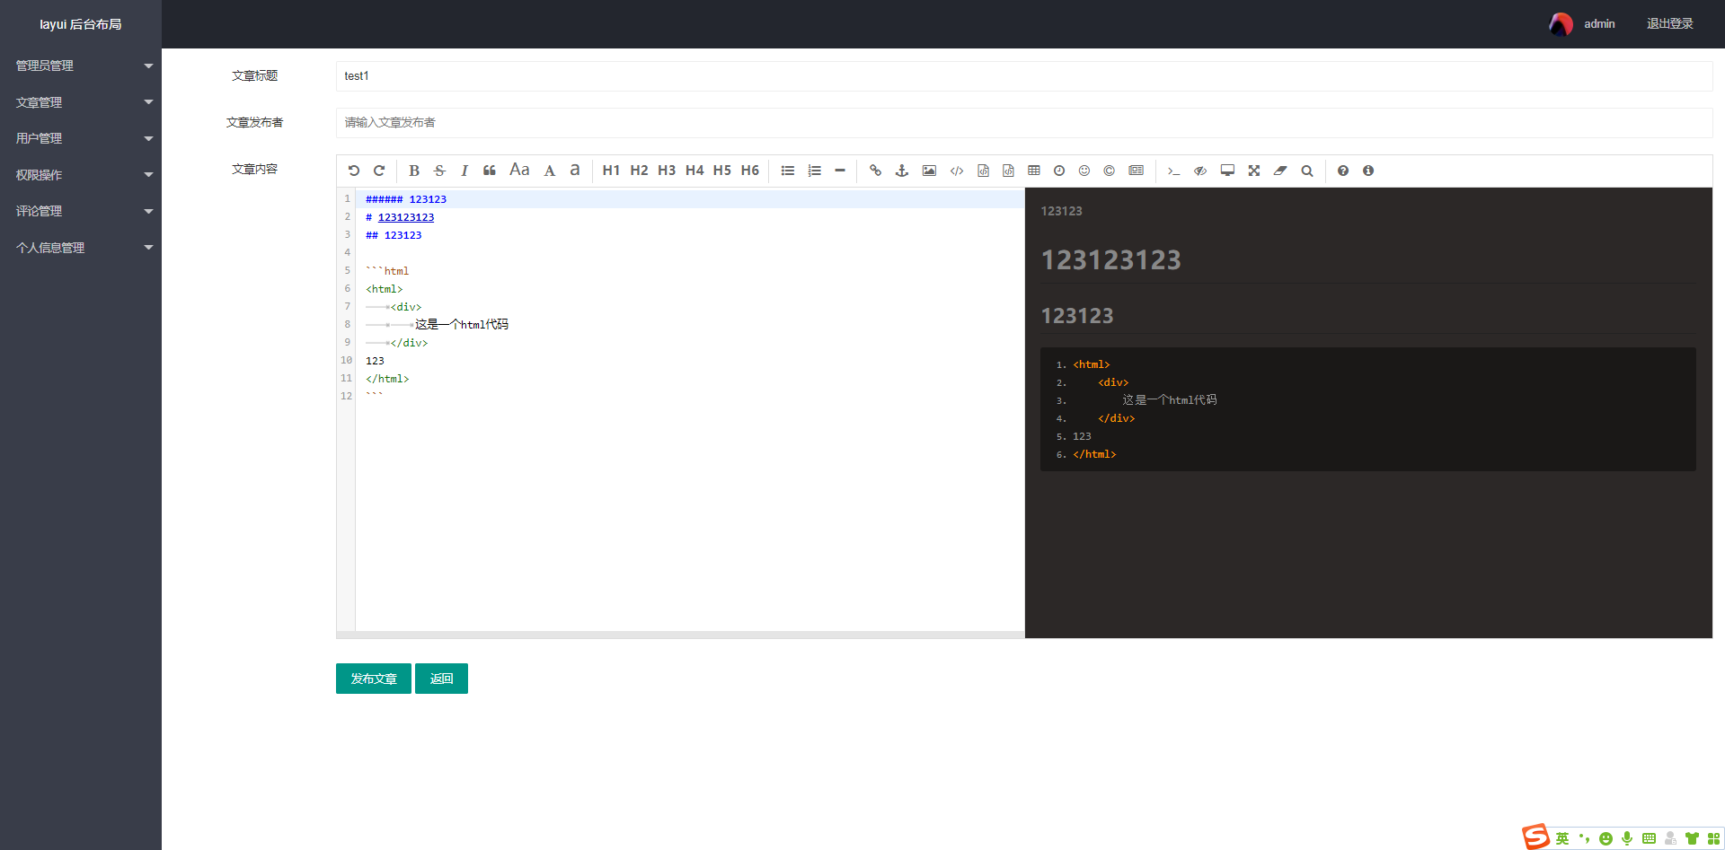1725x850 pixels.
Task: Jump to line via the terminal icon
Action: (x=1173, y=171)
